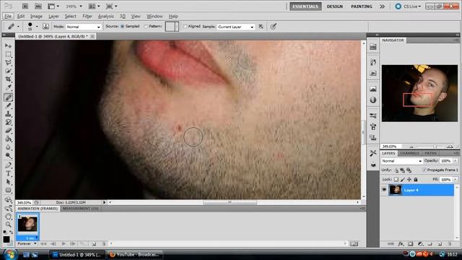
Task: Open the Window menu
Action: point(154,16)
